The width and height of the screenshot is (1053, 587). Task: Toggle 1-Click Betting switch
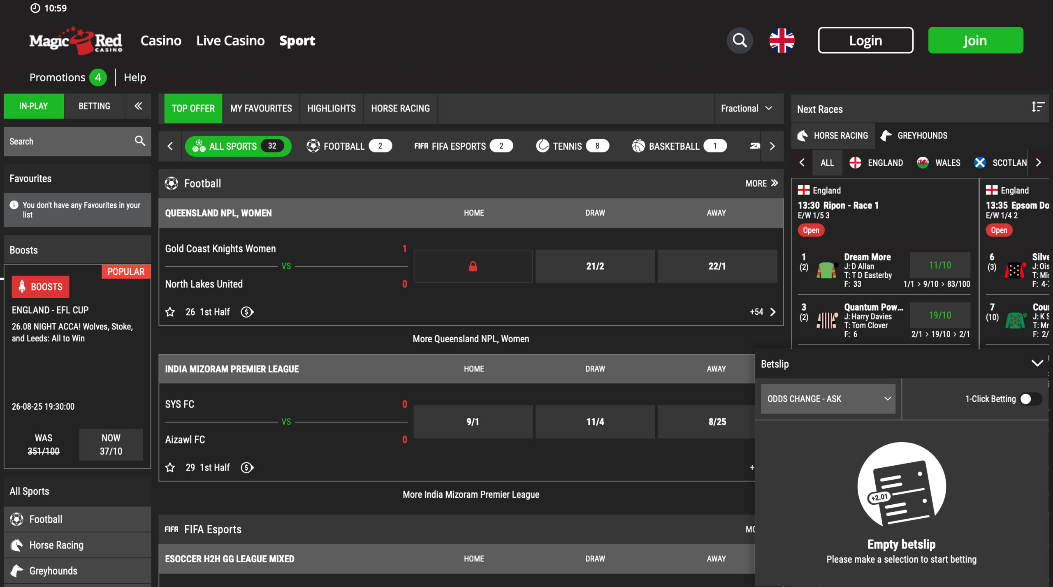pos(1031,399)
